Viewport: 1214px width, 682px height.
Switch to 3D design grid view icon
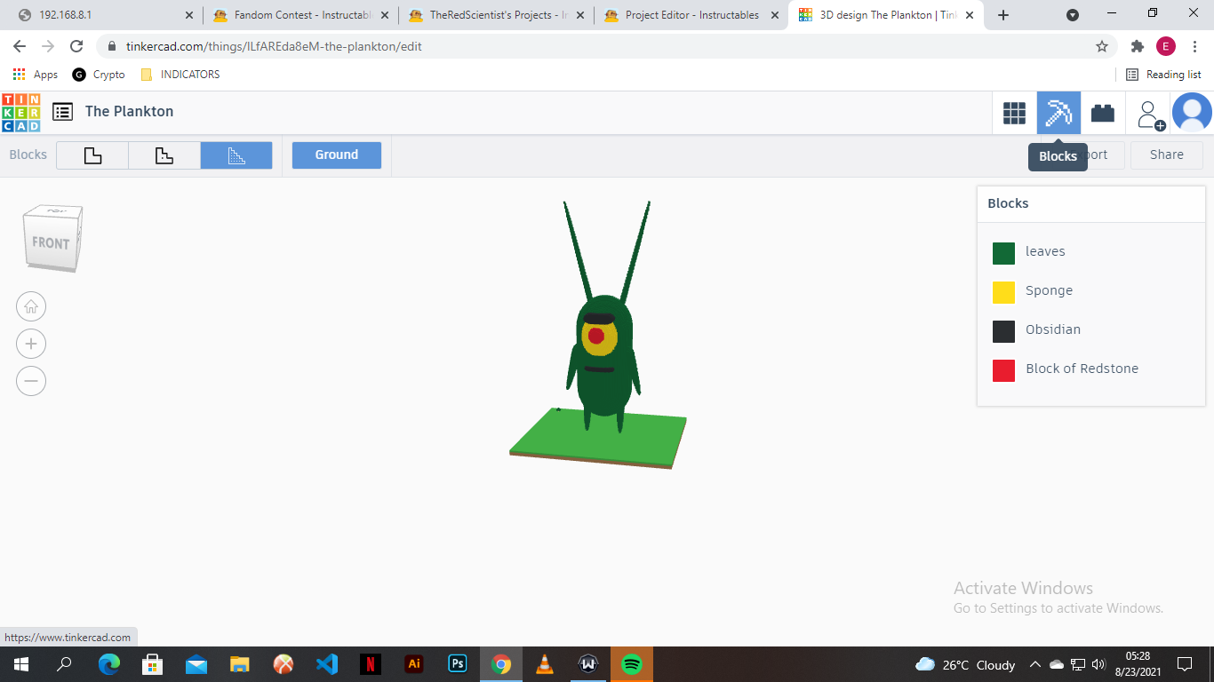pyautogui.click(x=1014, y=113)
